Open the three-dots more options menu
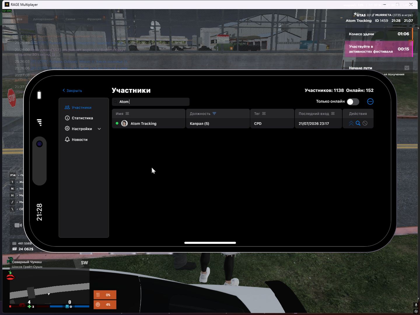The width and height of the screenshot is (420, 315). coord(370,101)
